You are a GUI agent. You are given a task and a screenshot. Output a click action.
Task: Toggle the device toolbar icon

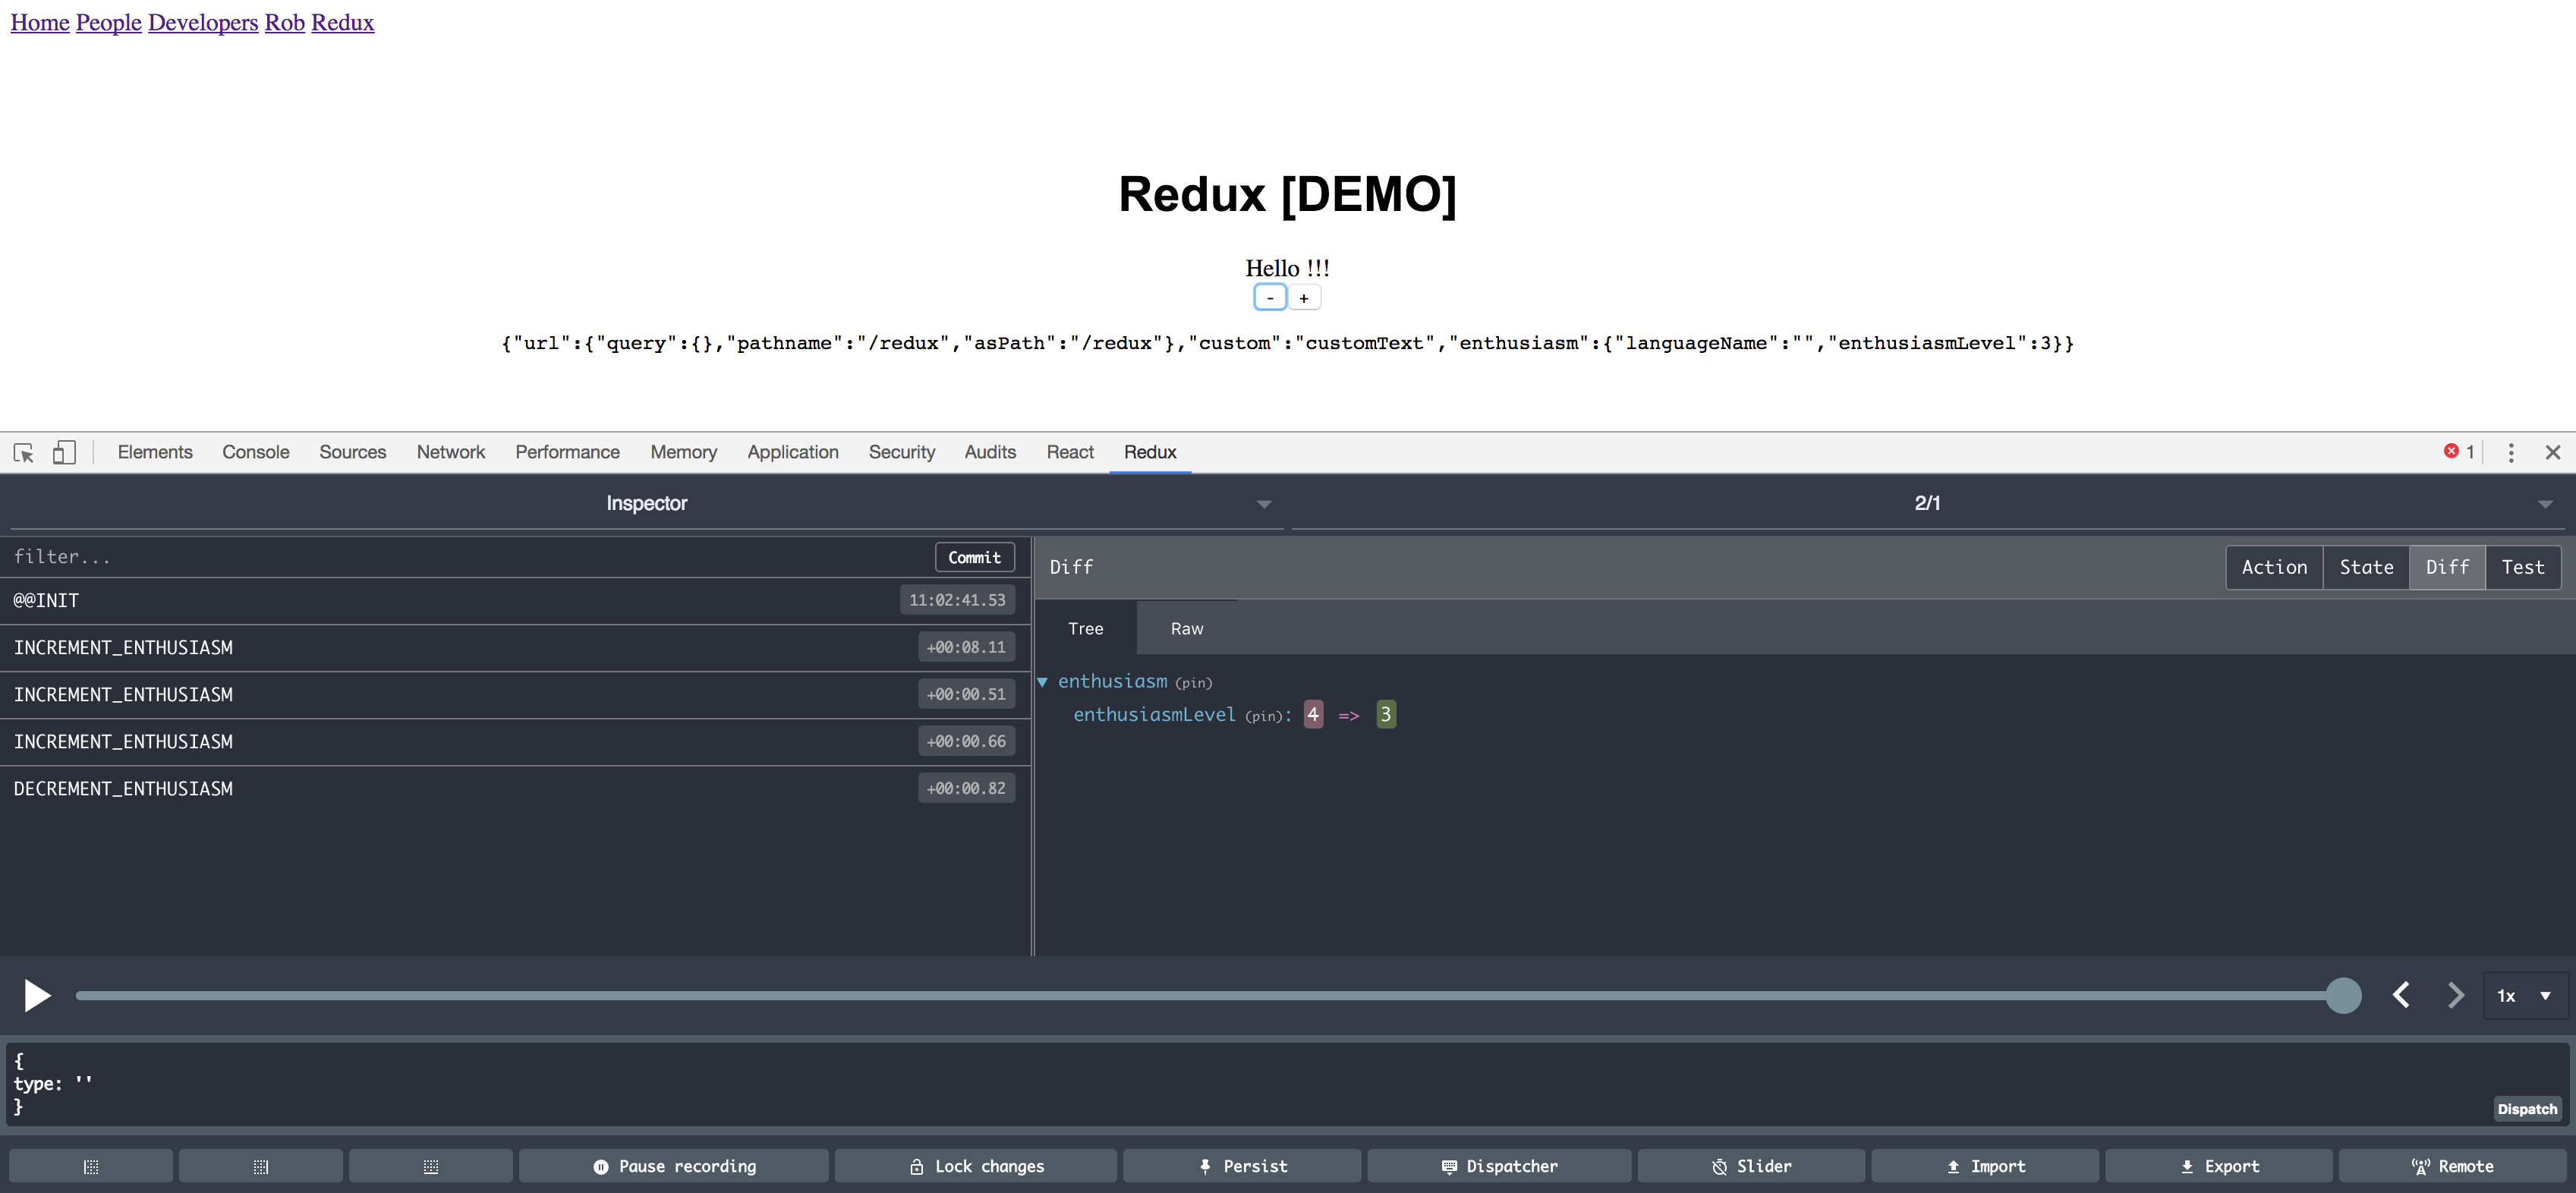coord(64,452)
